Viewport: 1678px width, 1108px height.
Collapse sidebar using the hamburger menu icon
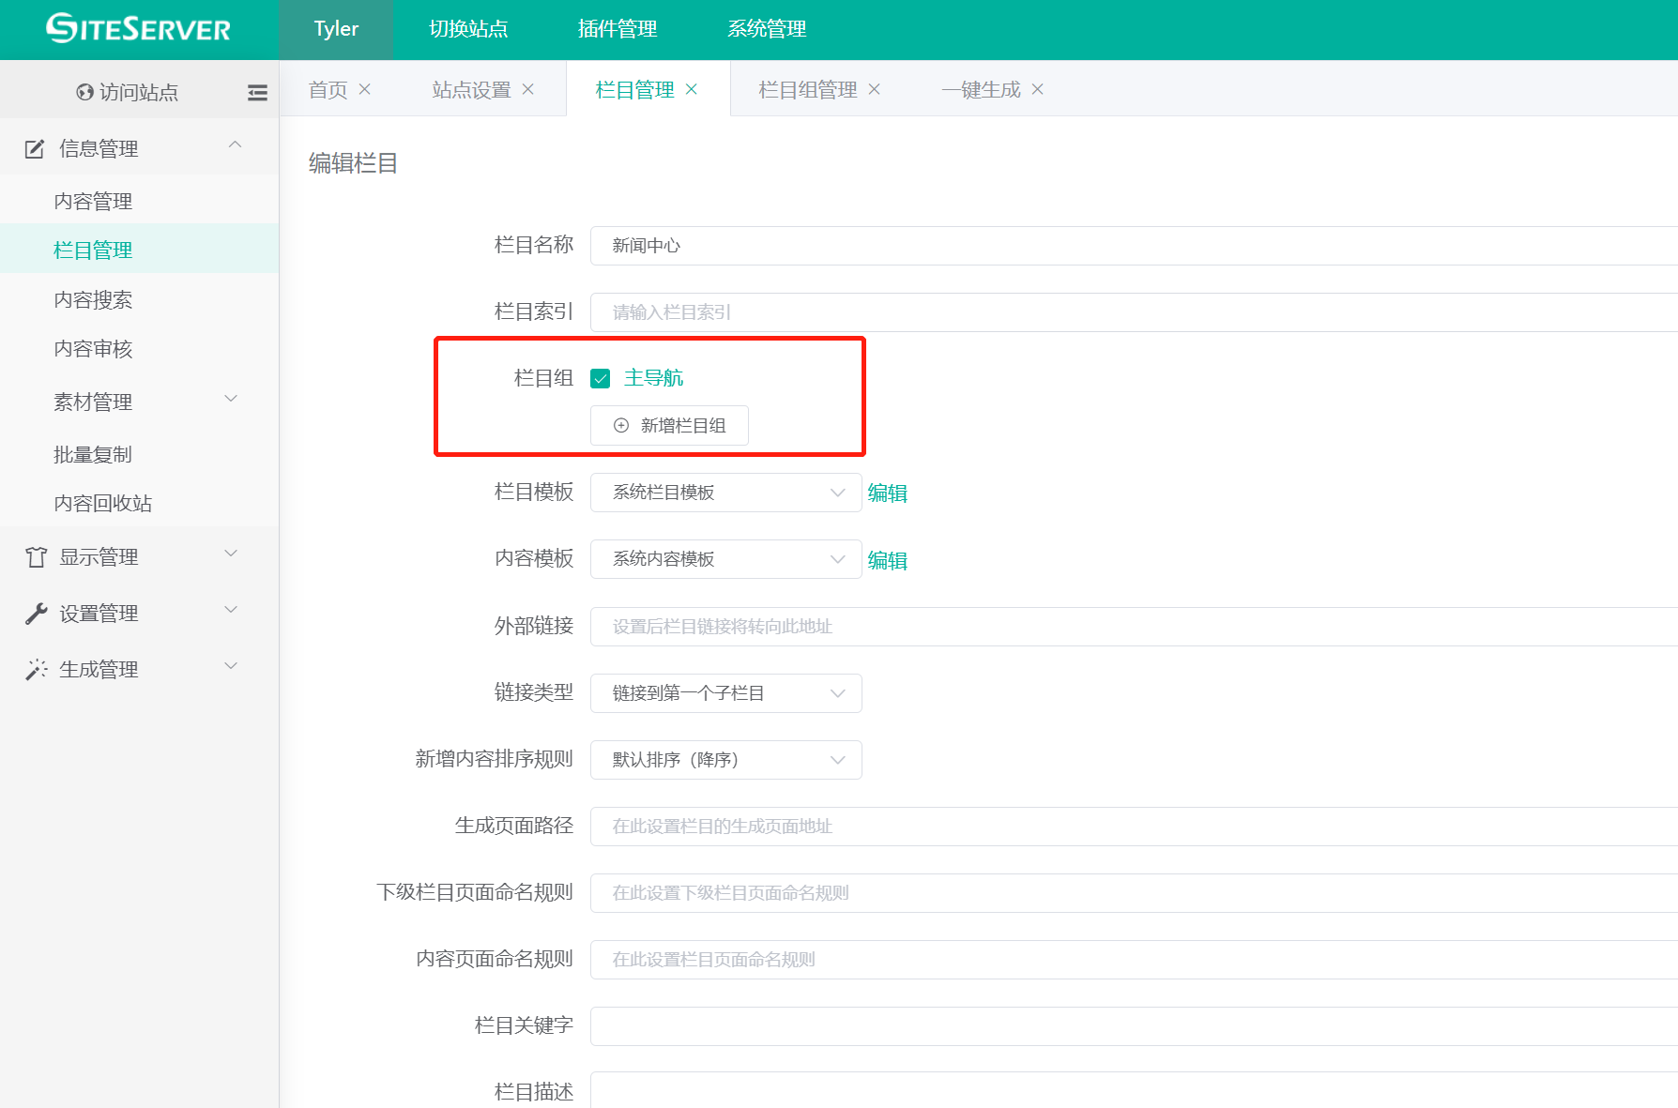coord(257,92)
